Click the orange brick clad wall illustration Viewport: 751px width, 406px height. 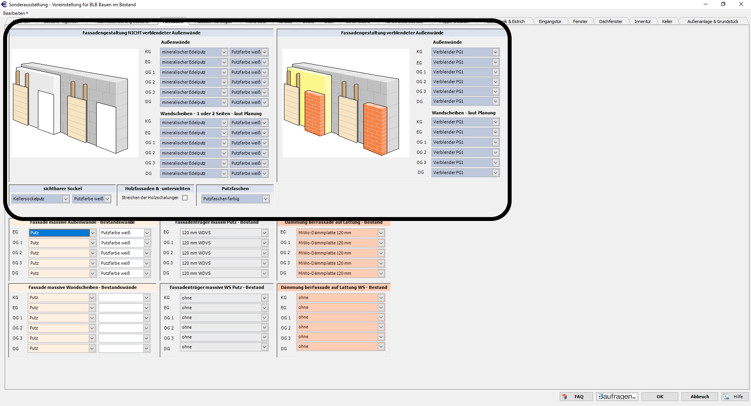pos(345,103)
